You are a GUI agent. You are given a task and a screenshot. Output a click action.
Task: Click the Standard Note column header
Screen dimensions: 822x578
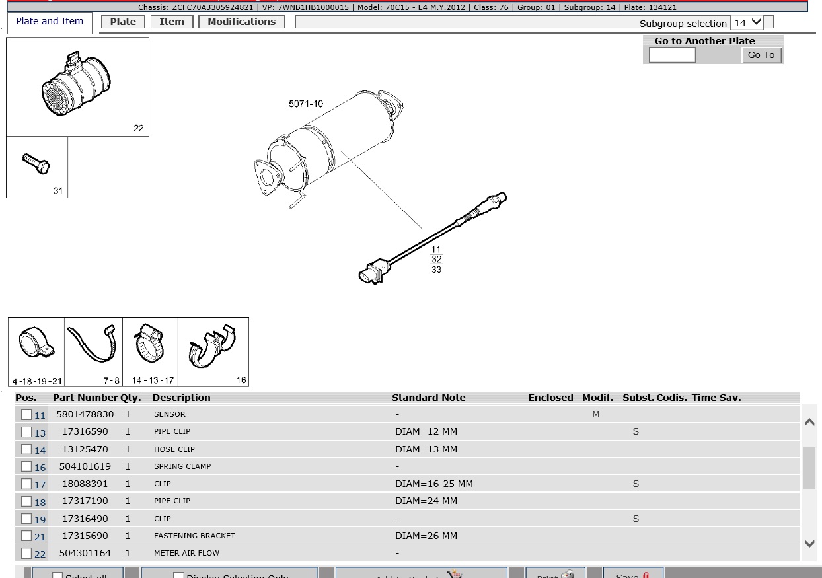click(429, 398)
